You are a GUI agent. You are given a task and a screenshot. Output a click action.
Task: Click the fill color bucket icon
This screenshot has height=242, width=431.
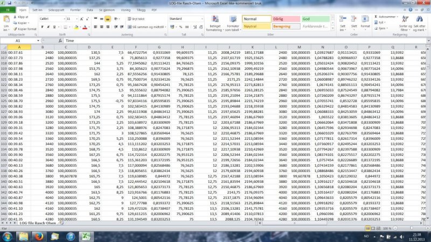coord(77,27)
